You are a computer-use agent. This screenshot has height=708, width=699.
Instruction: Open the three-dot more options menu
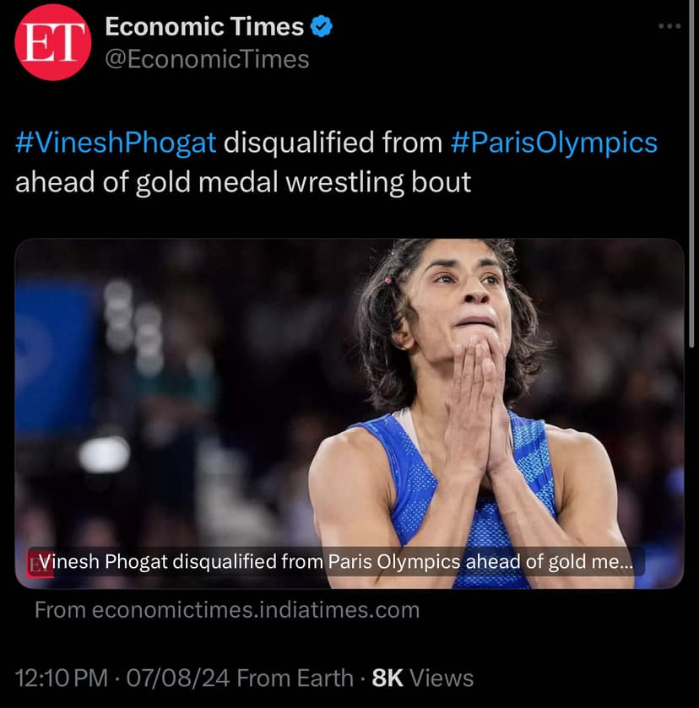click(x=669, y=26)
